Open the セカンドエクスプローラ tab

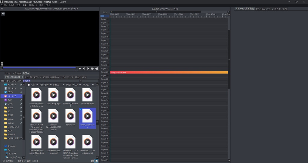[33, 77]
